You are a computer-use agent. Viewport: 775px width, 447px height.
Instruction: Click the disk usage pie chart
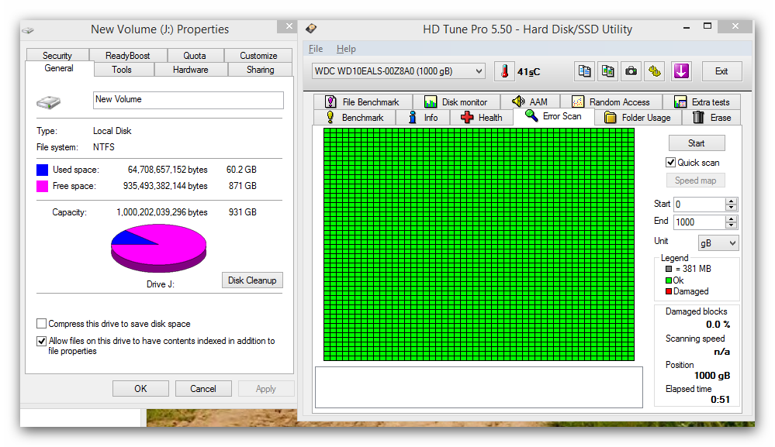click(159, 248)
